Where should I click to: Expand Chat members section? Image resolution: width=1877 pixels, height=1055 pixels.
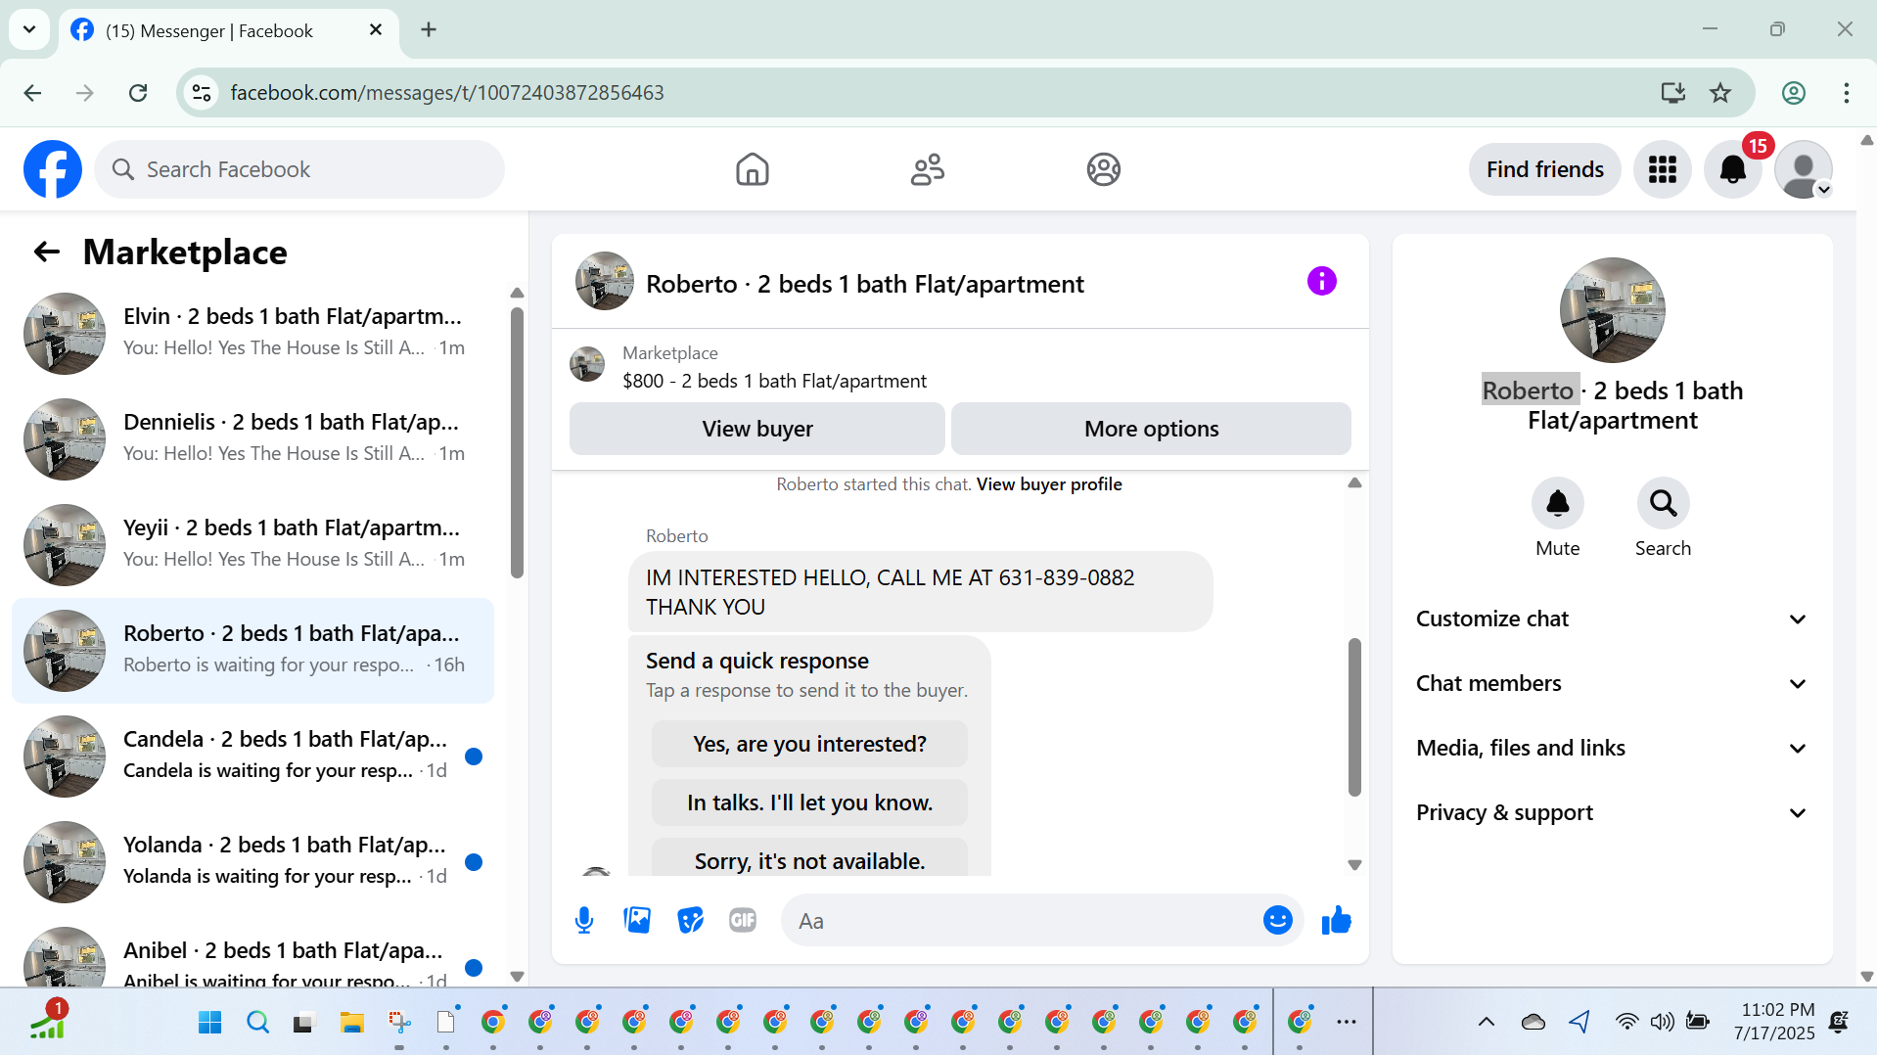coord(1612,683)
